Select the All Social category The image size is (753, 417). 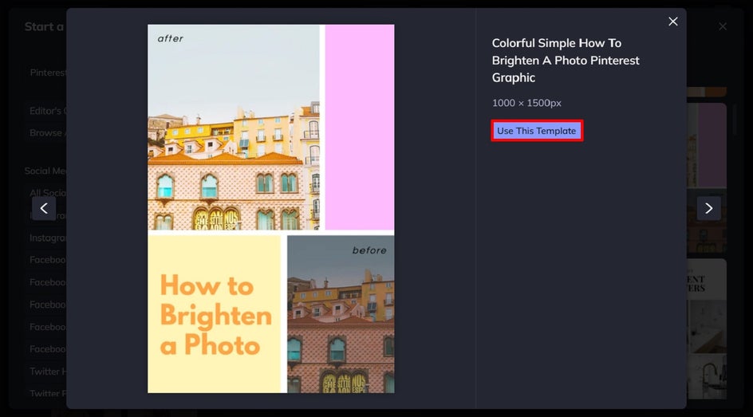(x=48, y=193)
